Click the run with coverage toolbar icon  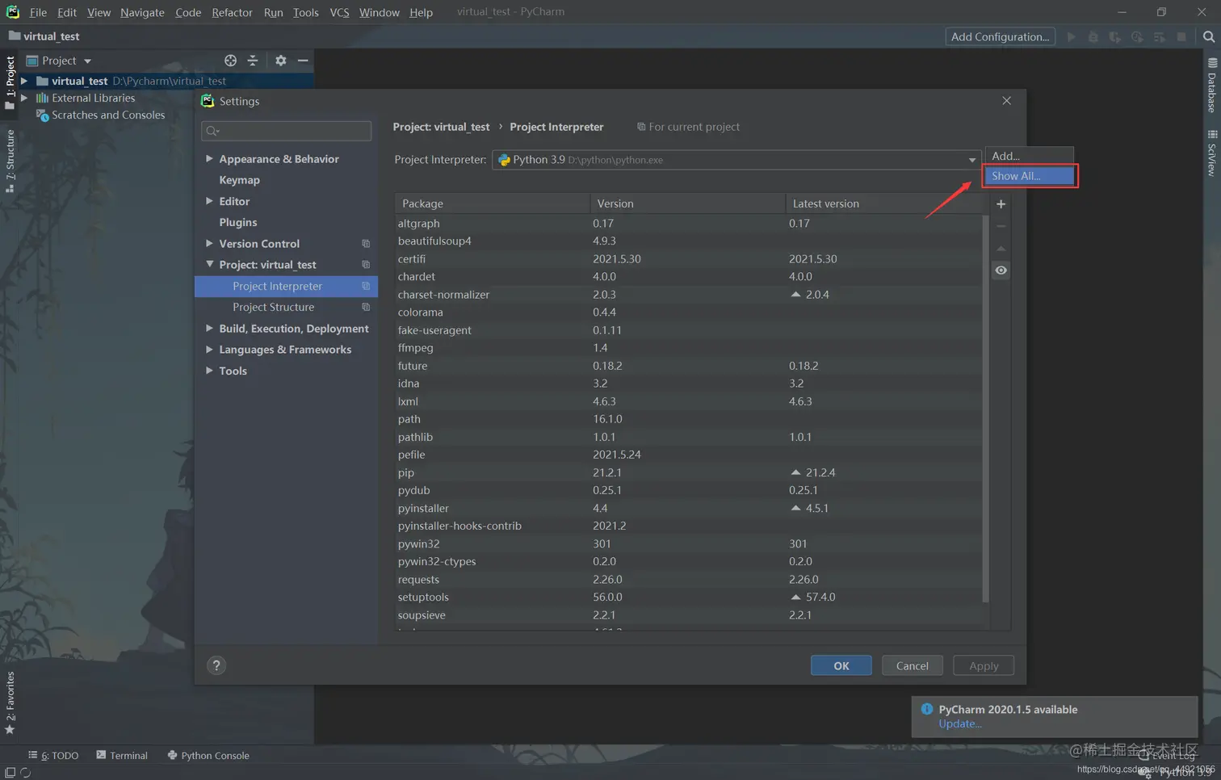1115,36
